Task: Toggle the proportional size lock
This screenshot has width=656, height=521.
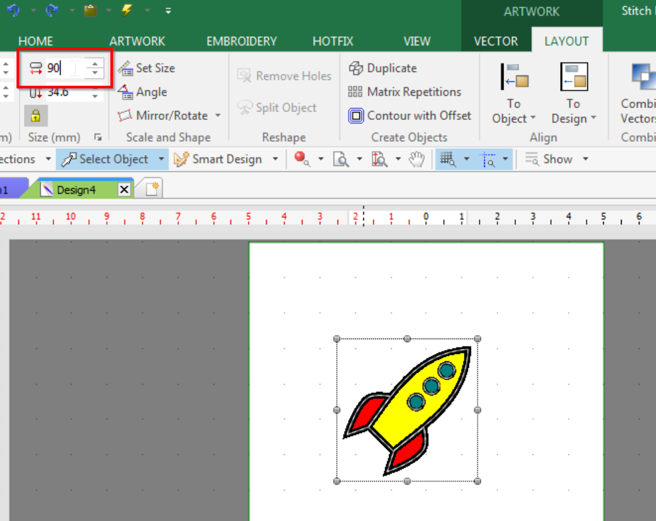Action: [x=36, y=116]
